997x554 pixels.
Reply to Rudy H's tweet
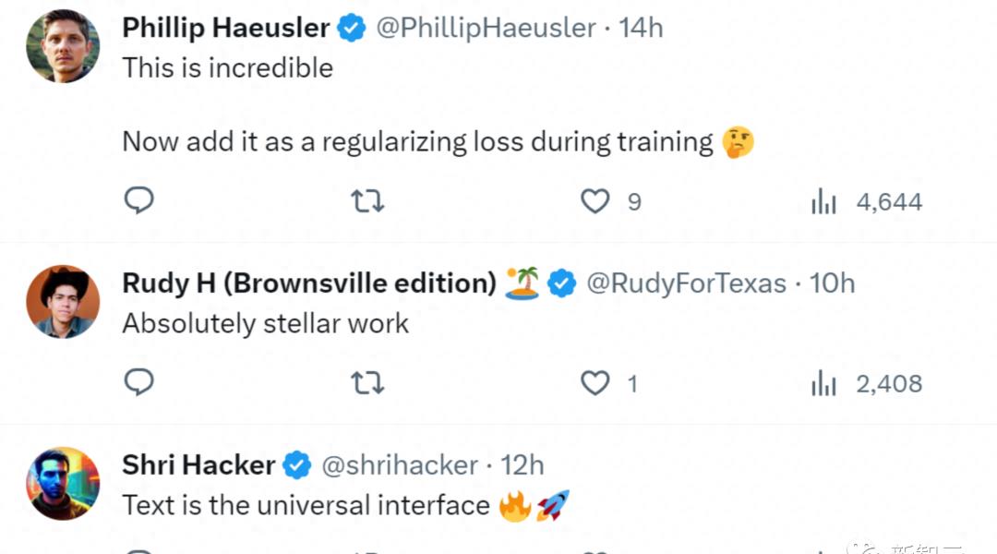[x=138, y=382]
